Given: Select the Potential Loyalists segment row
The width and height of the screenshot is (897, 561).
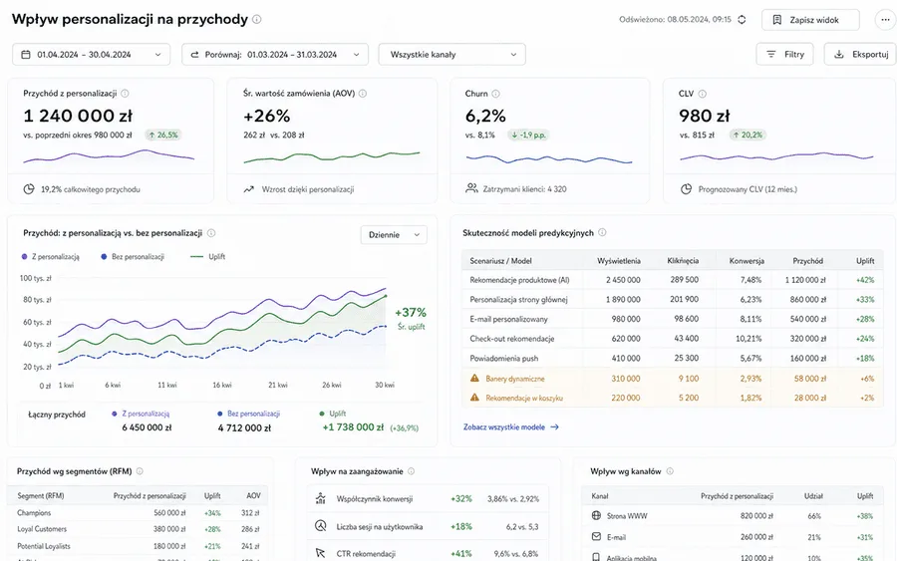Looking at the screenshot, I should (x=138, y=546).
